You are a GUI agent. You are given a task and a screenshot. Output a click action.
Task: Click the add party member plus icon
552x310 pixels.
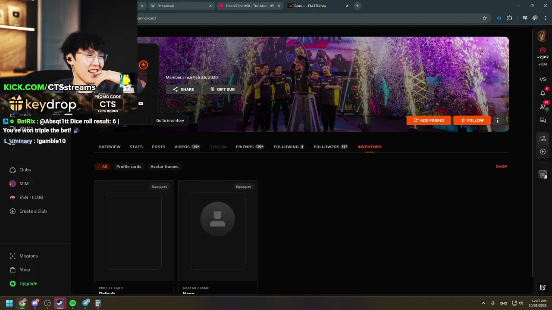pyautogui.click(x=543, y=152)
